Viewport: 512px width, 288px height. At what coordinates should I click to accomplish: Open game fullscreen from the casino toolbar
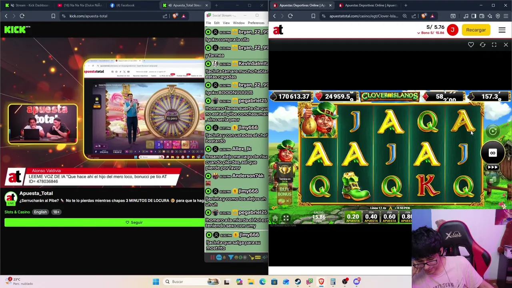pyautogui.click(x=494, y=45)
